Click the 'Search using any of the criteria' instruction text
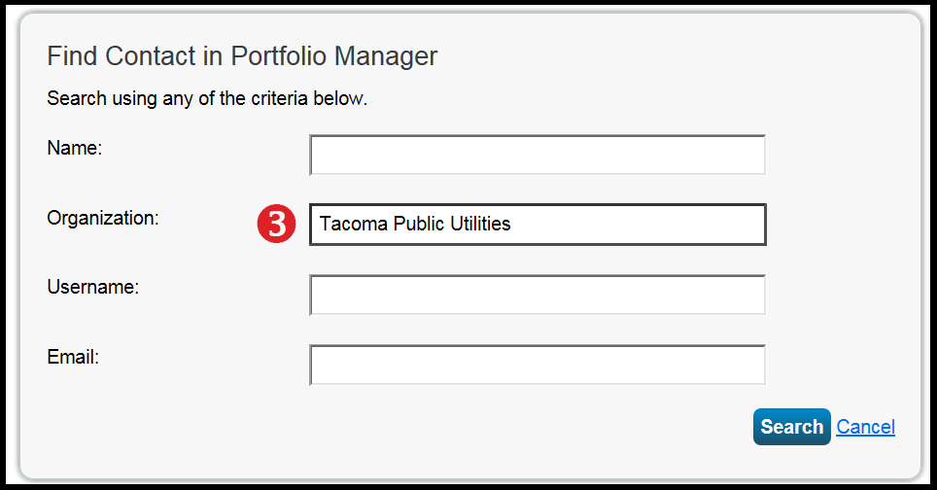The height and width of the screenshot is (490, 937). (207, 98)
